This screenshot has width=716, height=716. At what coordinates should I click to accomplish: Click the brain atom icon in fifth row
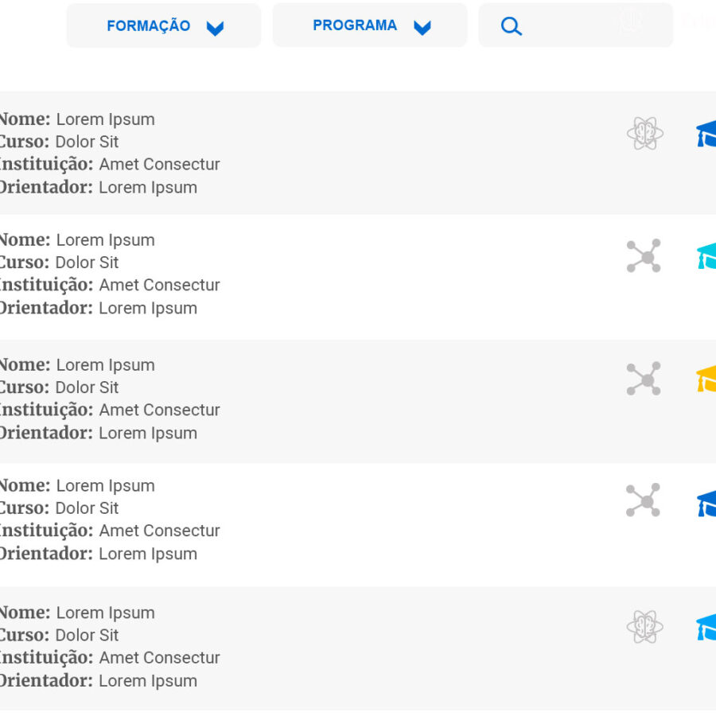(x=644, y=627)
